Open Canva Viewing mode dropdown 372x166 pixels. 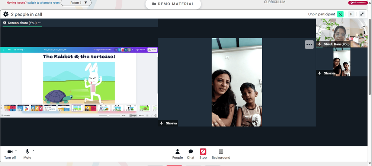[19, 50]
